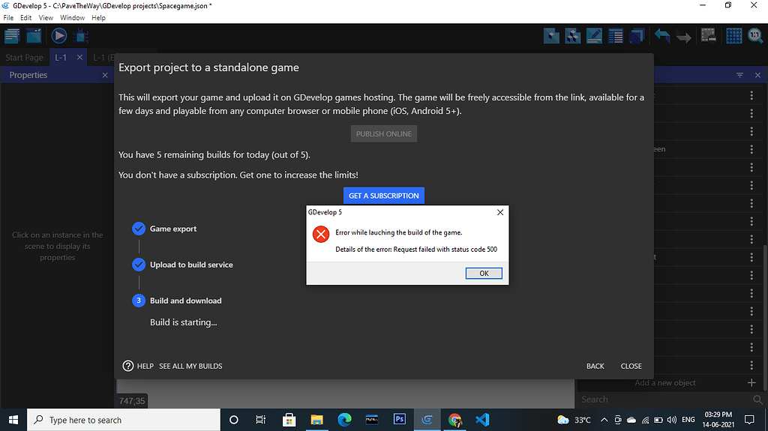Viewport: 768px width, 431px height.
Task: Open Photoshop from taskbar
Action: (x=400, y=420)
